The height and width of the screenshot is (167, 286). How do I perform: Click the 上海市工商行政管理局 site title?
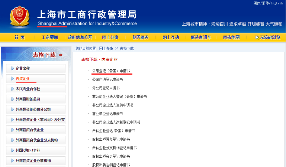click(x=87, y=14)
